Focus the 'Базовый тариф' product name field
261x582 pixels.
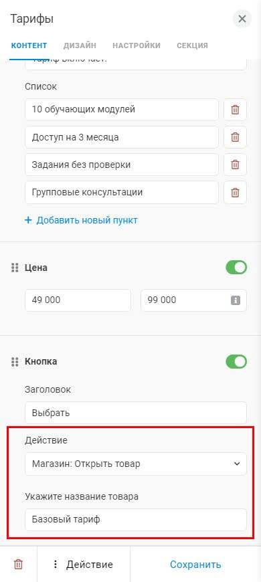point(136,520)
